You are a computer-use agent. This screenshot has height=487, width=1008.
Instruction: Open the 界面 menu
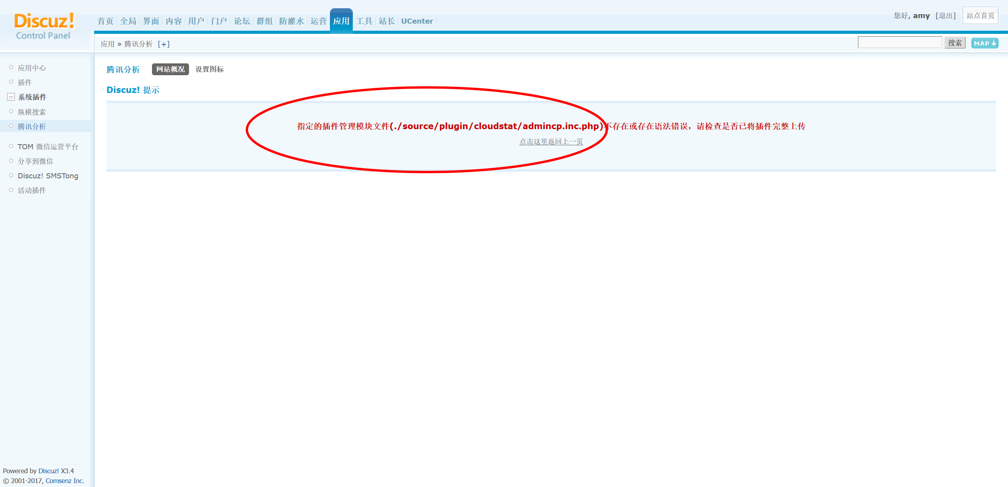pyautogui.click(x=151, y=21)
